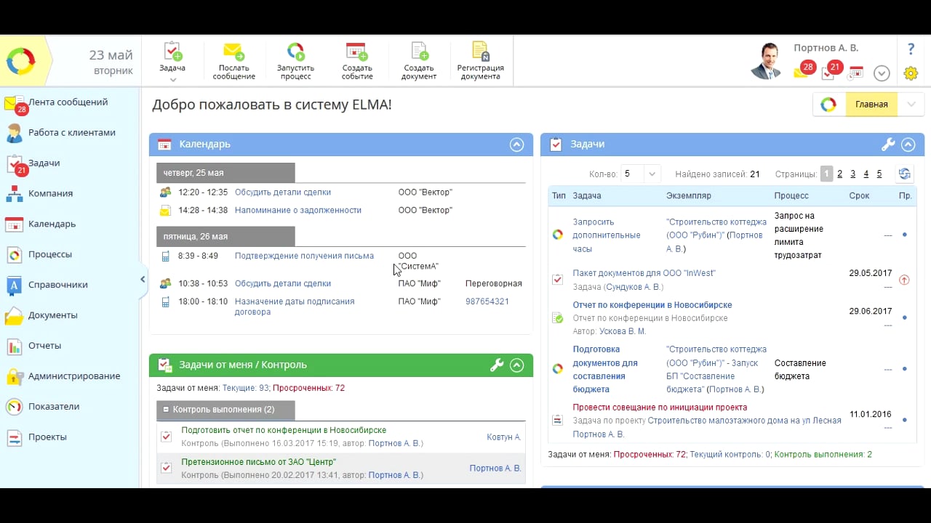Go to tasks page 3
The width and height of the screenshot is (931, 523).
(x=852, y=174)
